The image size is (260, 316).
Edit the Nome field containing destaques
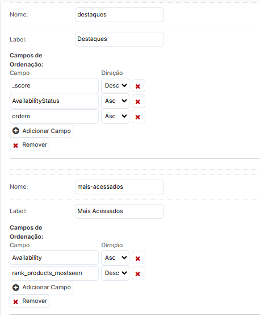click(120, 15)
